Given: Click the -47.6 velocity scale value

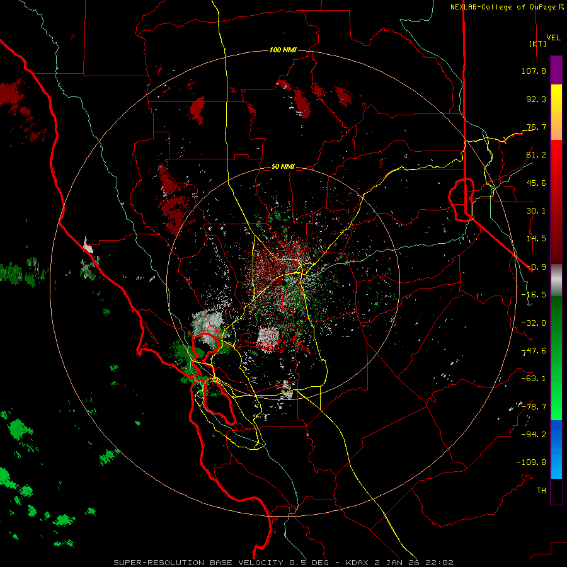Looking at the screenshot, I should [534, 351].
